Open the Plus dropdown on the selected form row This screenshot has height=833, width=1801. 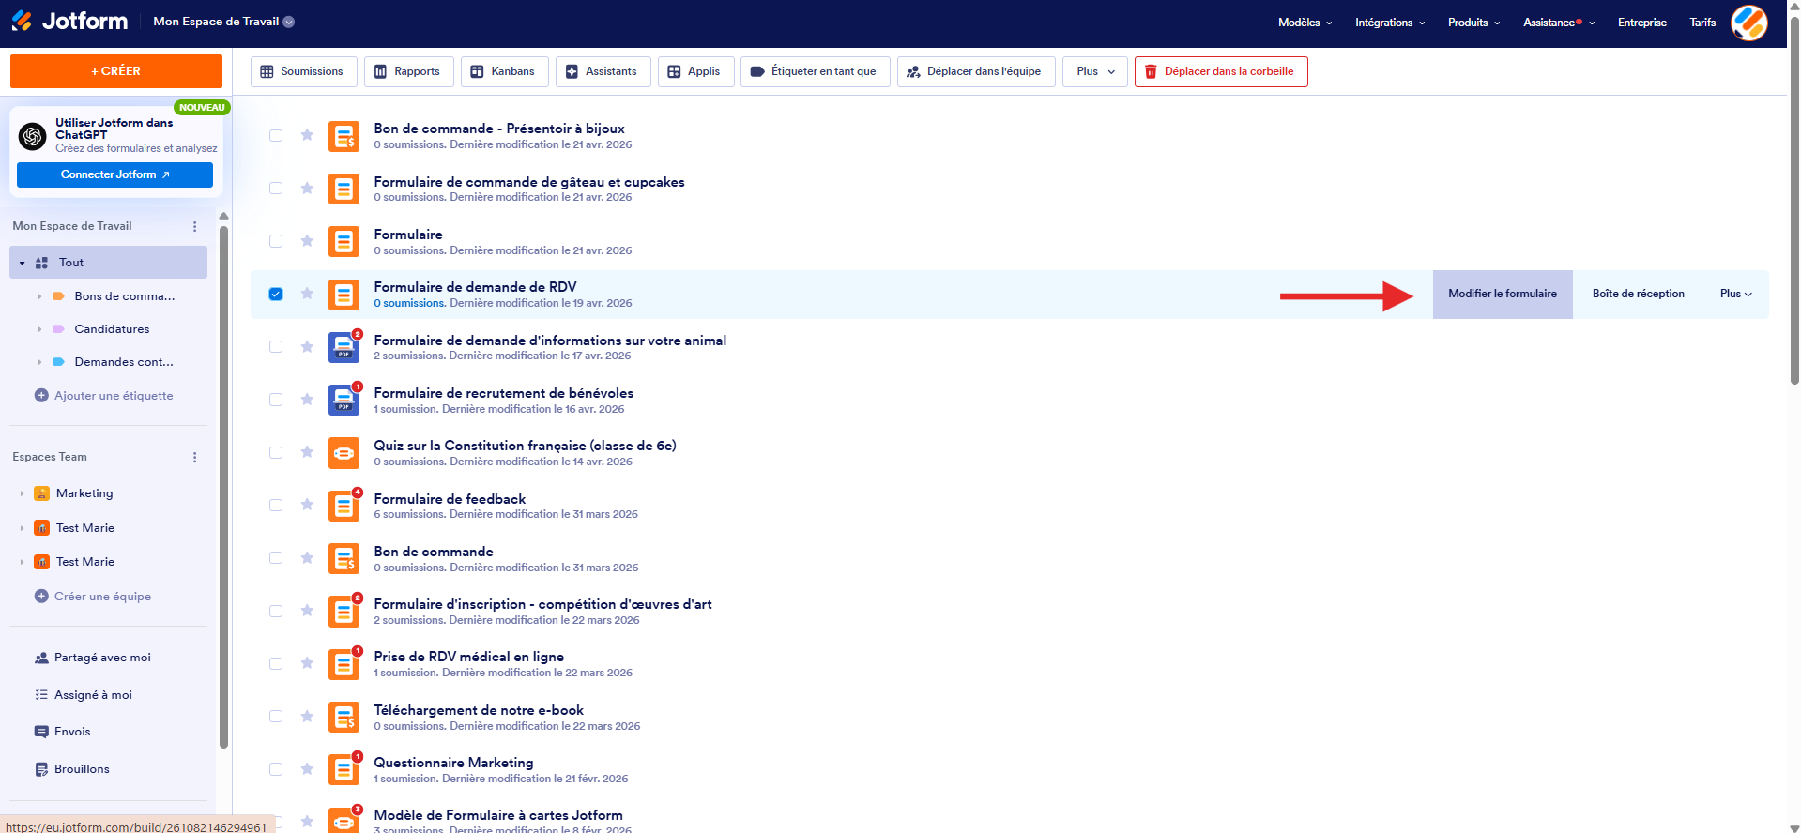[x=1735, y=294]
